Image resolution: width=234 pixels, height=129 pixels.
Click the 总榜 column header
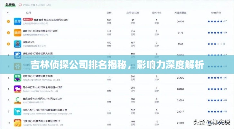tap(109, 13)
